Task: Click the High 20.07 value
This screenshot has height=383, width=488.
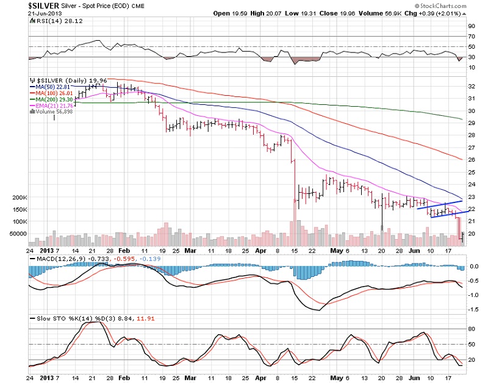Action: [266, 13]
